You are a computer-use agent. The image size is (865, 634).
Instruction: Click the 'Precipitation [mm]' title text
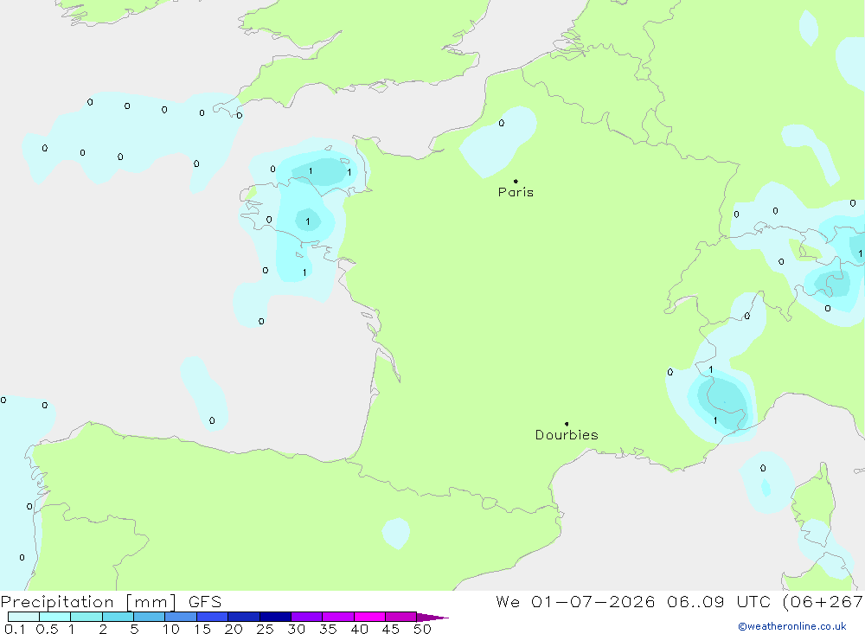click(x=88, y=602)
